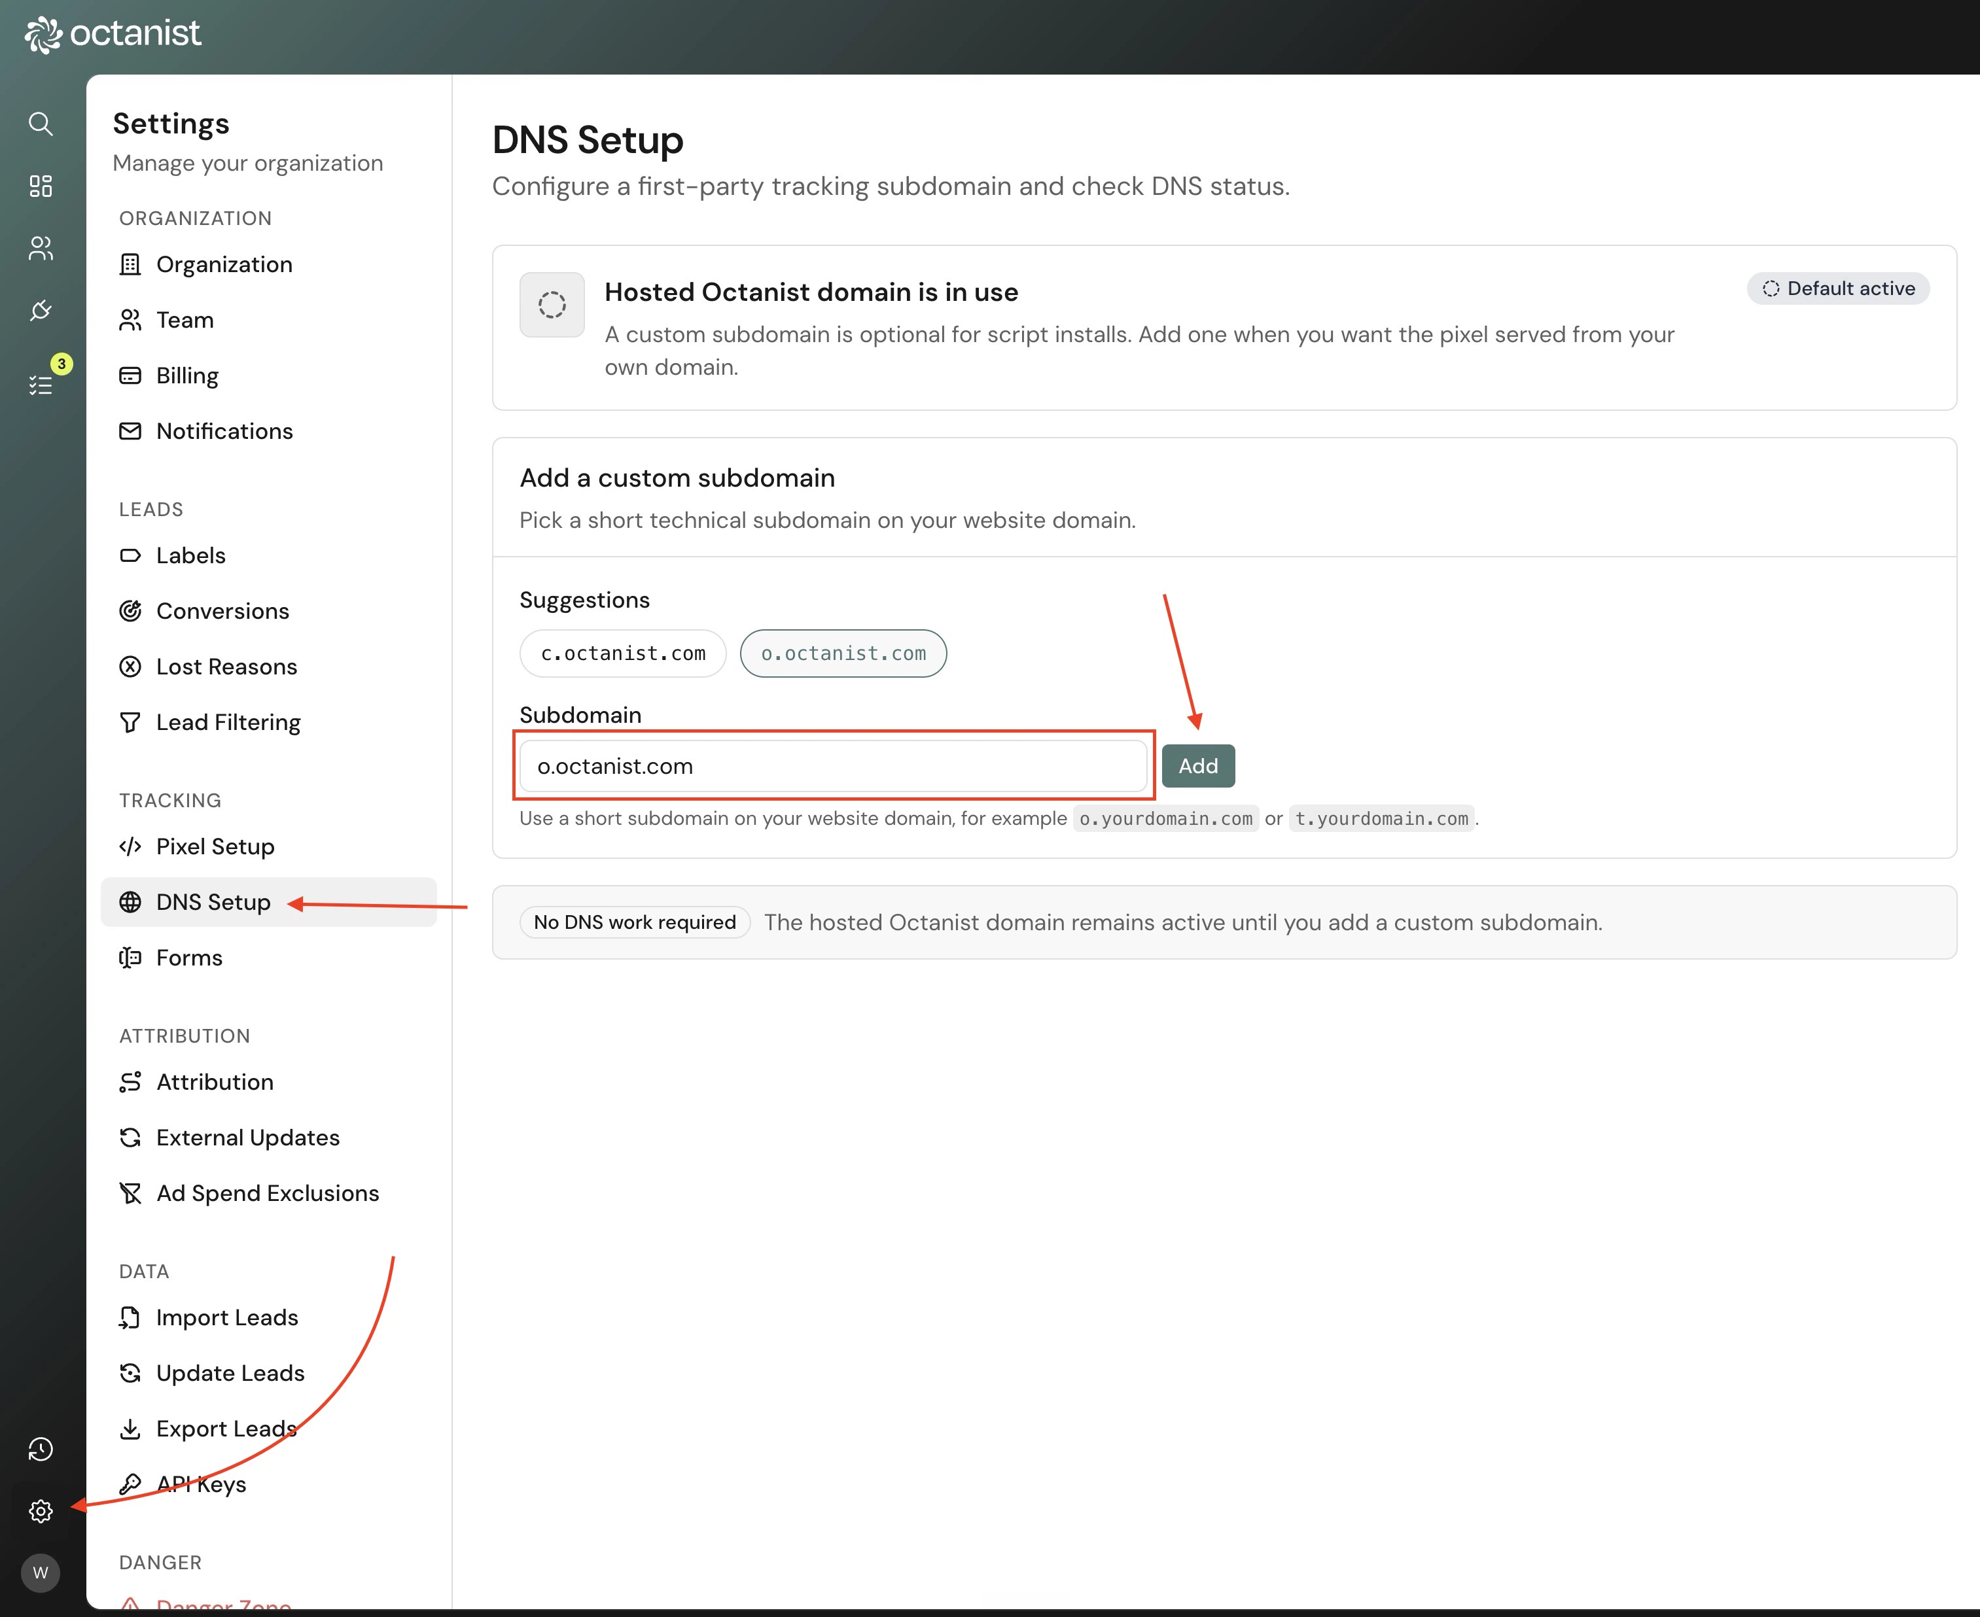The height and width of the screenshot is (1617, 1980).
Task: Open user avatar W menu
Action: click(40, 1573)
